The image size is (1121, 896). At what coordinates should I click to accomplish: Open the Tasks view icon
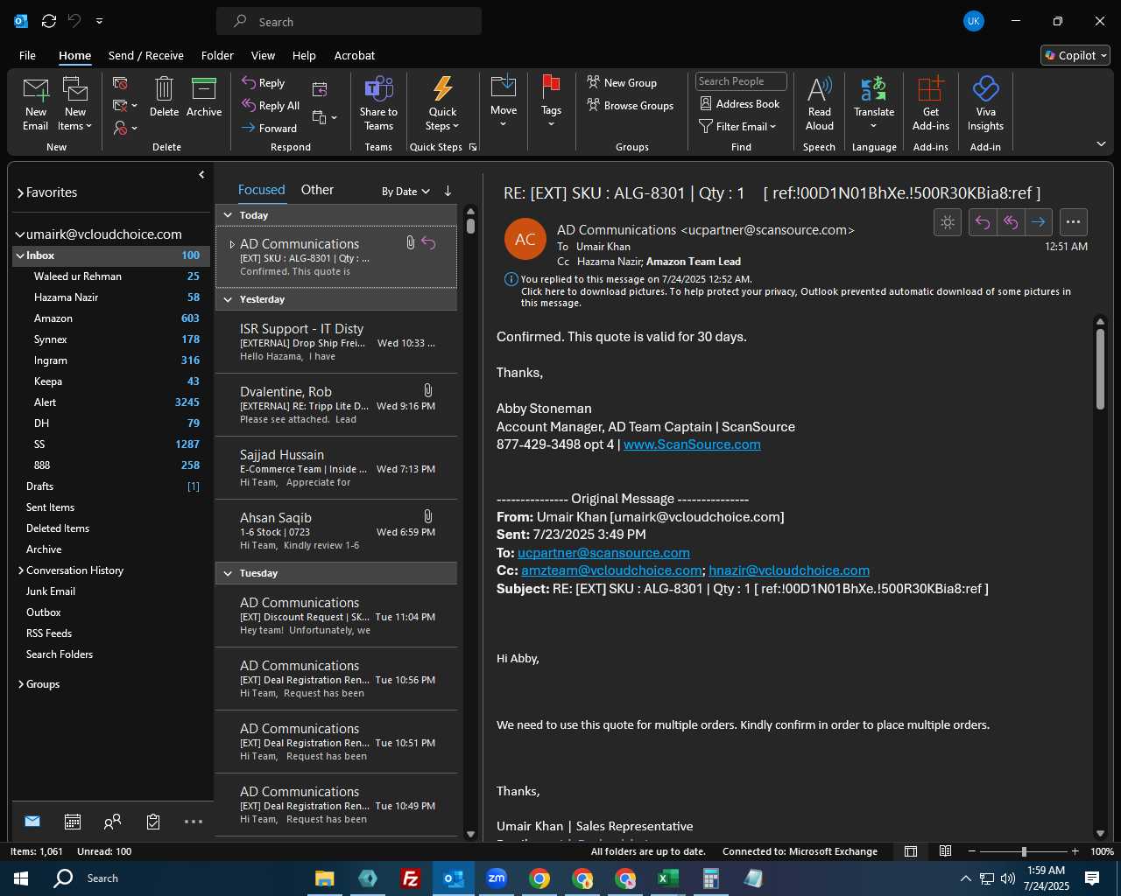coord(153,822)
